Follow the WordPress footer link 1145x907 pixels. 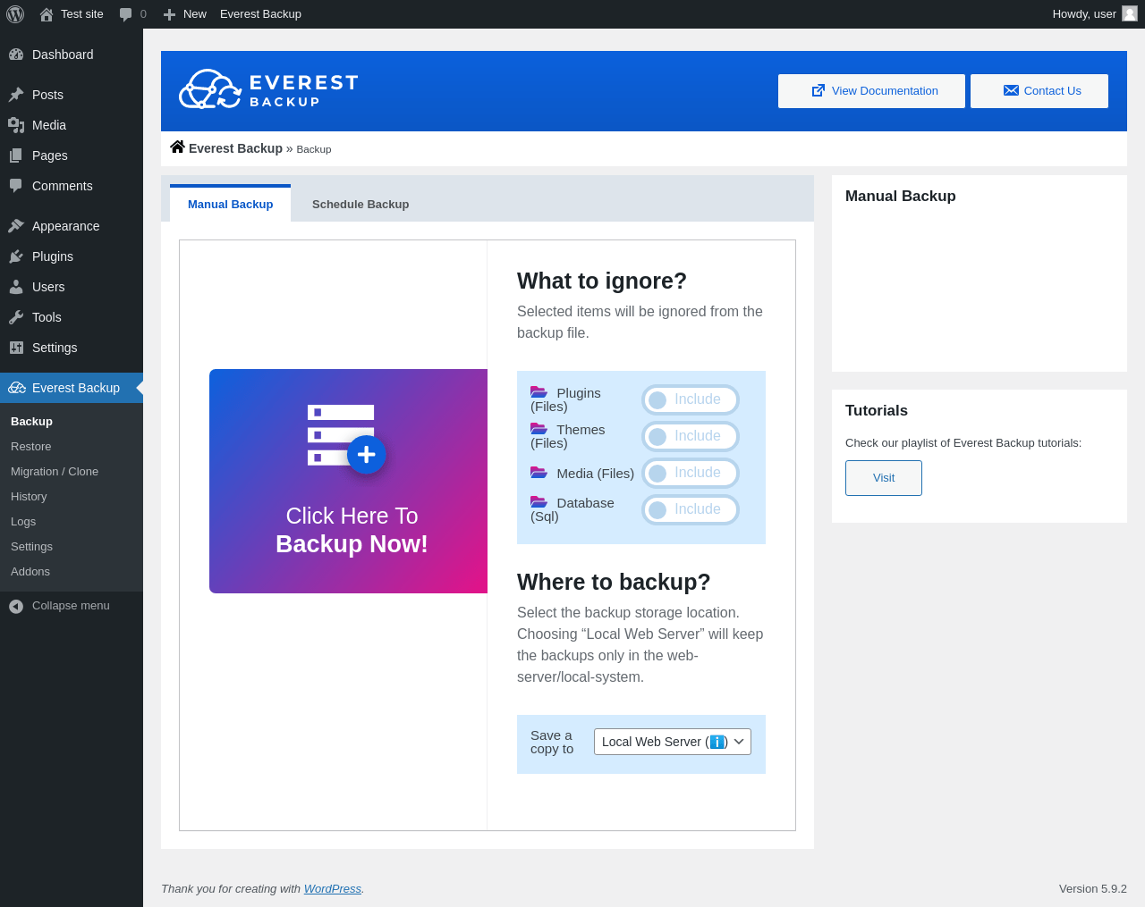pyautogui.click(x=332, y=888)
